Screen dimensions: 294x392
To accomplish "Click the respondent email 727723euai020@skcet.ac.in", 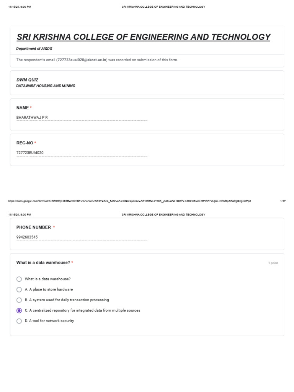I will 82,60.
